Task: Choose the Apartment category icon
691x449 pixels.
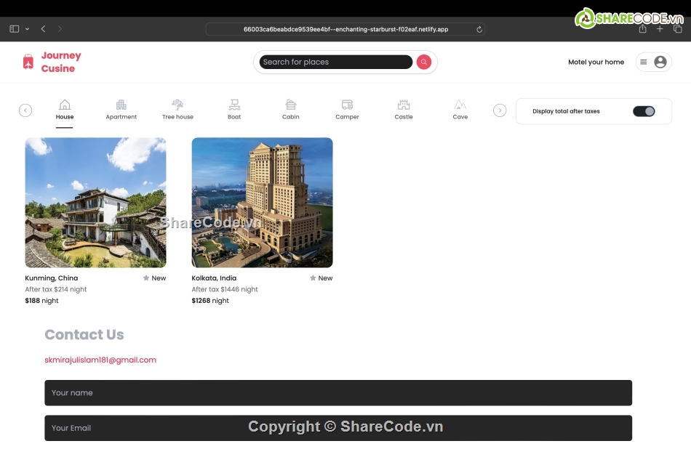Action: [x=121, y=105]
